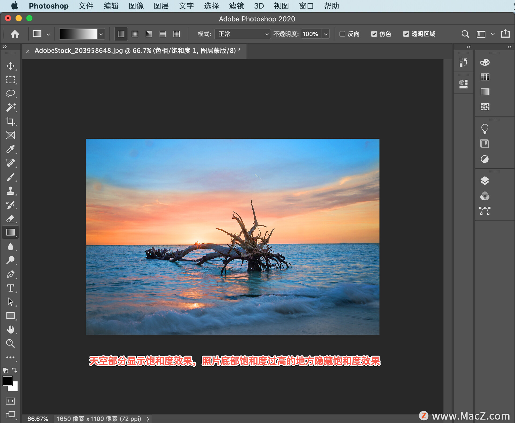Expand the History panel column arrows
Viewport: 515px width, 423px height.
(x=468, y=47)
